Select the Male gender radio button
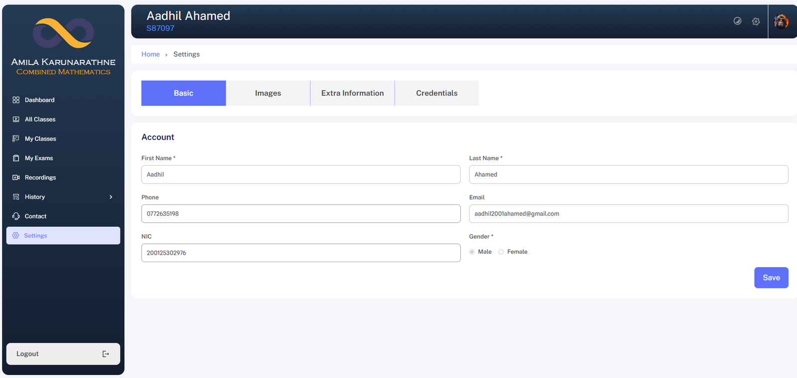797x378 pixels. click(x=472, y=252)
